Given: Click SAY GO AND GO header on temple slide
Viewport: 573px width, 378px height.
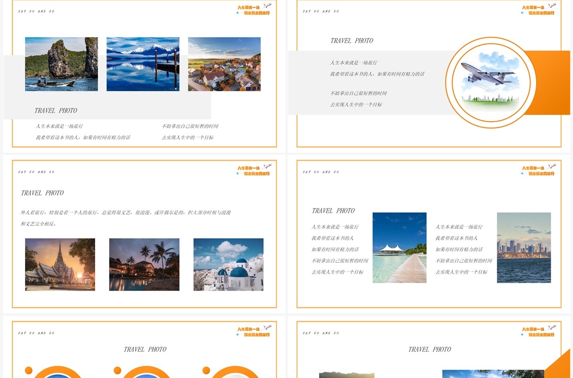Looking at the screenshot, I should point(36,172).
